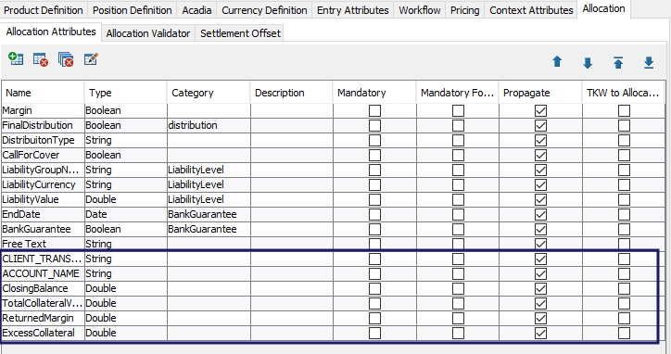Select the distribution category cell of FinalDistribution
Viewport: 671px width, 354px height.
(x=209, y=125)
